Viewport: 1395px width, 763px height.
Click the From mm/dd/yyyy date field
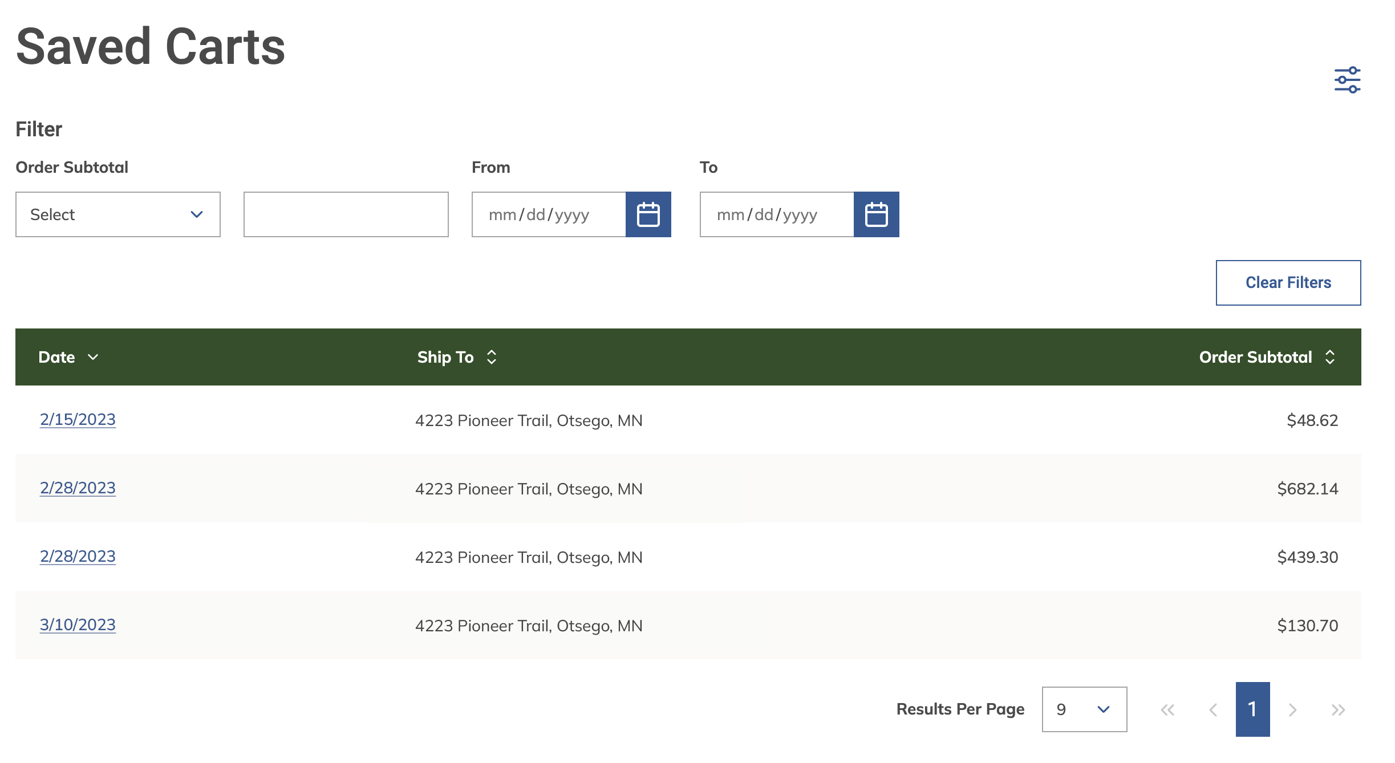[x=548, y=214]
